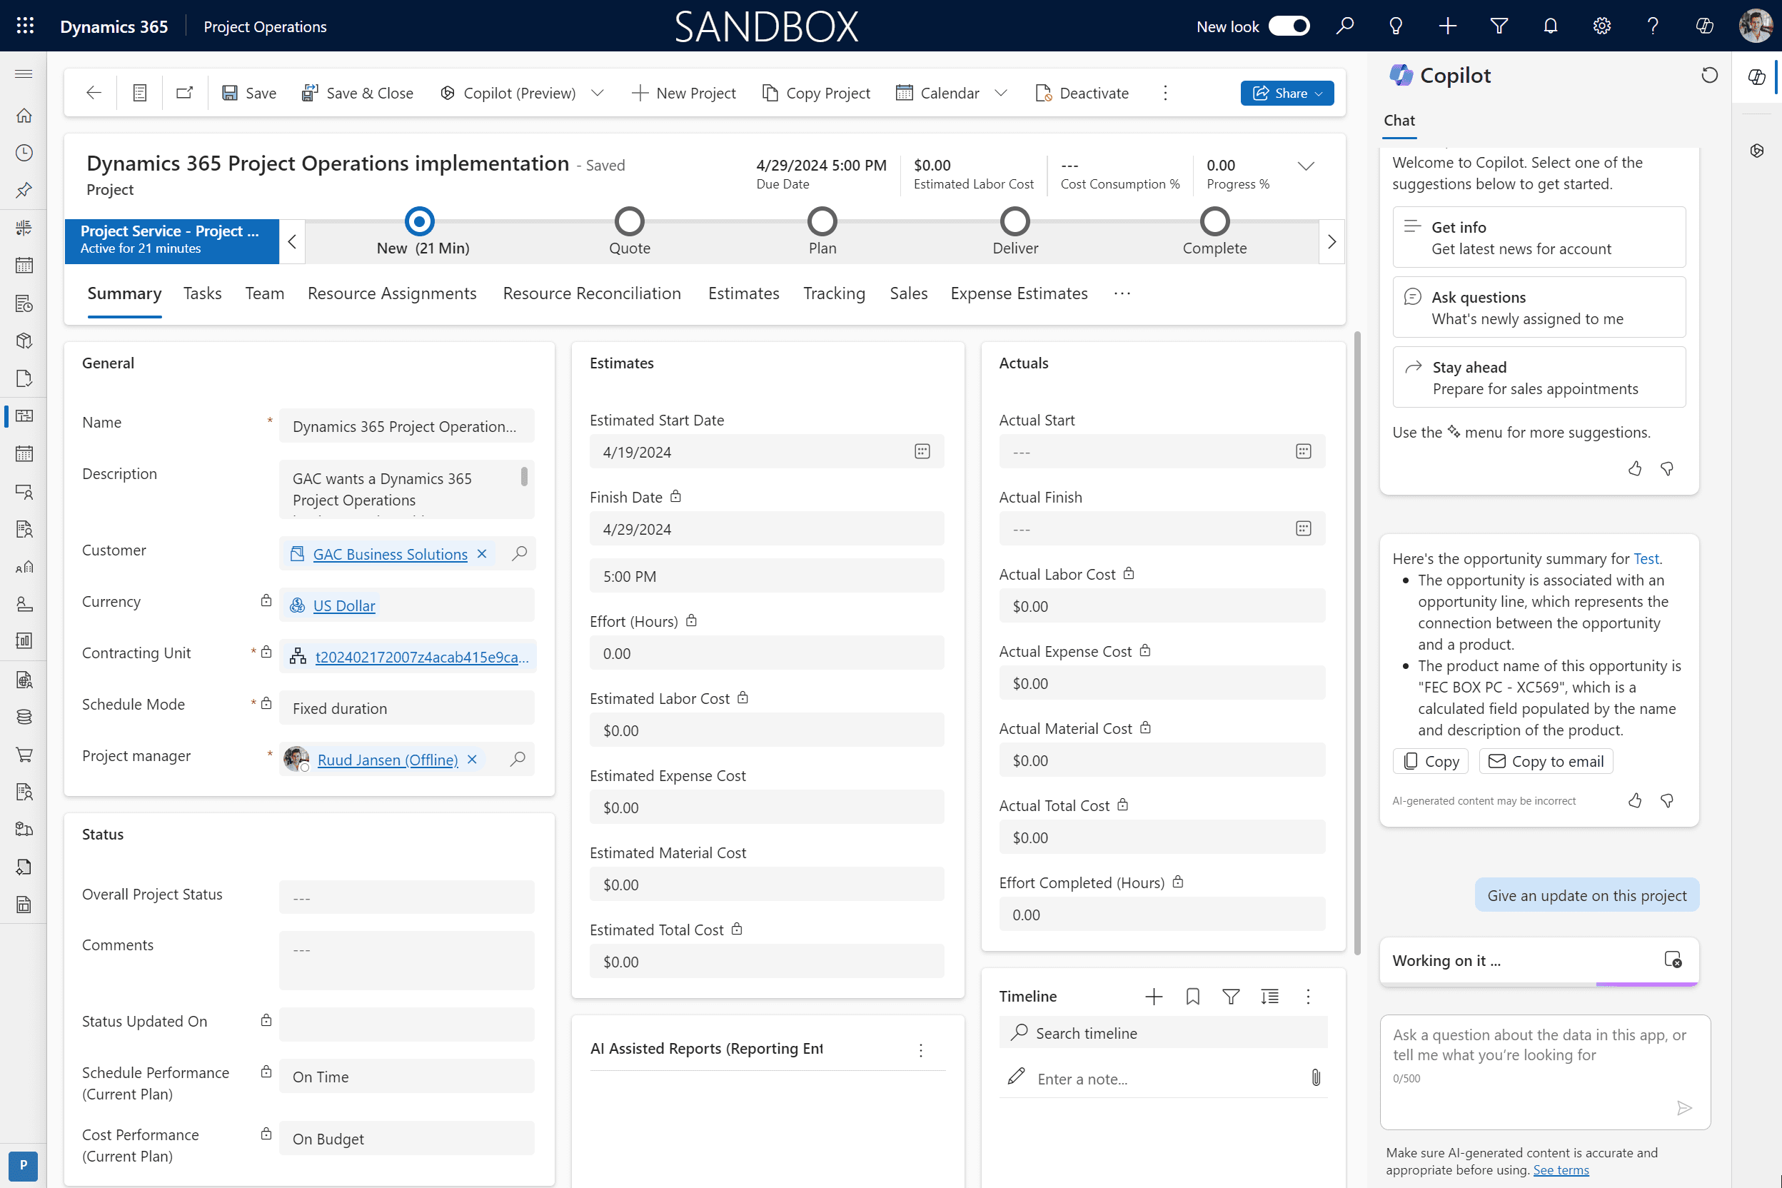Open record set form icon
This screenshot has width=1782, height=1188.
click(x=139, y=92)
